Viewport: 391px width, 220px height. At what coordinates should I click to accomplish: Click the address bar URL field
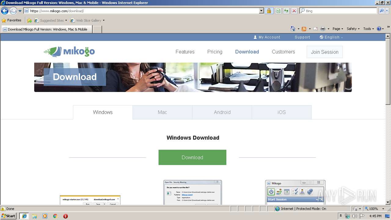(x=141, y=11)
